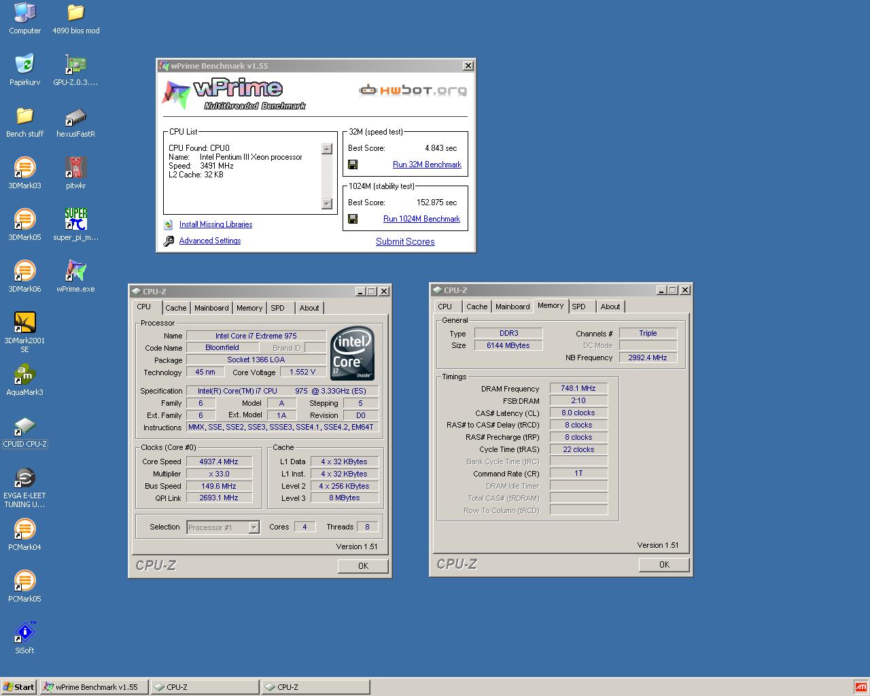870x696 pixels.
Task: Click OK in the right CPU-Z Memory window
Action: pos(664,564)
